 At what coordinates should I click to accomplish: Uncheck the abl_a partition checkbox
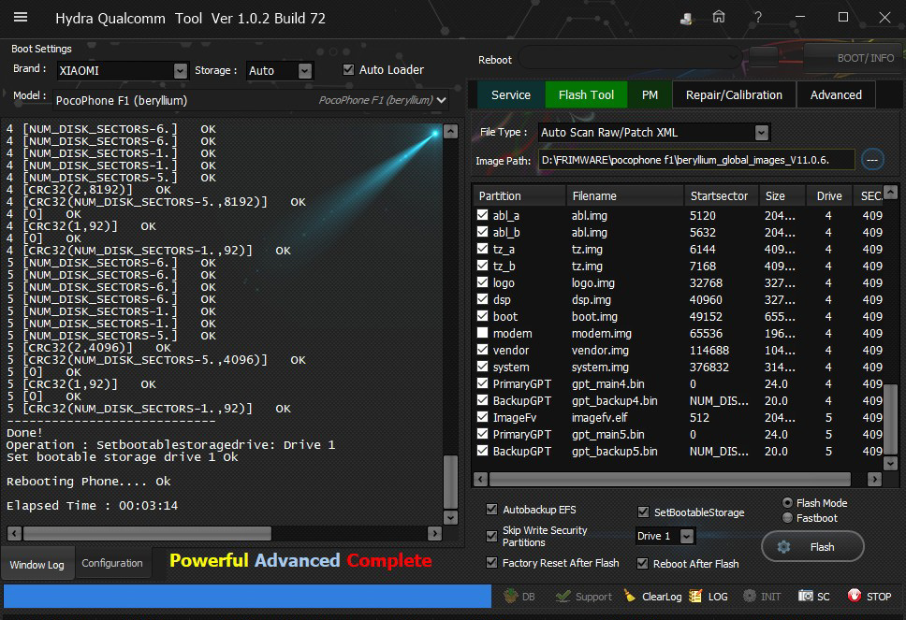482,215
